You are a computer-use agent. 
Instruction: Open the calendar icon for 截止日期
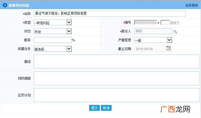click(168, 48)
